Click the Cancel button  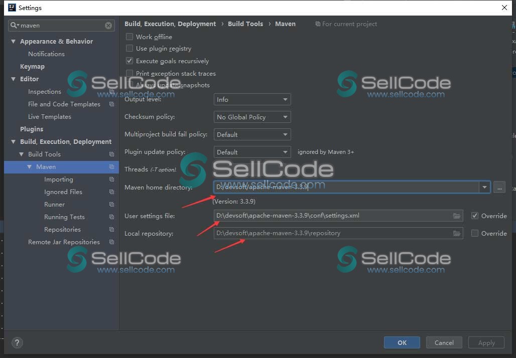tap(444, 342)
